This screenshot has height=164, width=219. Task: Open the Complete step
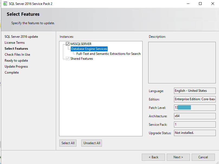[x=12, y=72]
